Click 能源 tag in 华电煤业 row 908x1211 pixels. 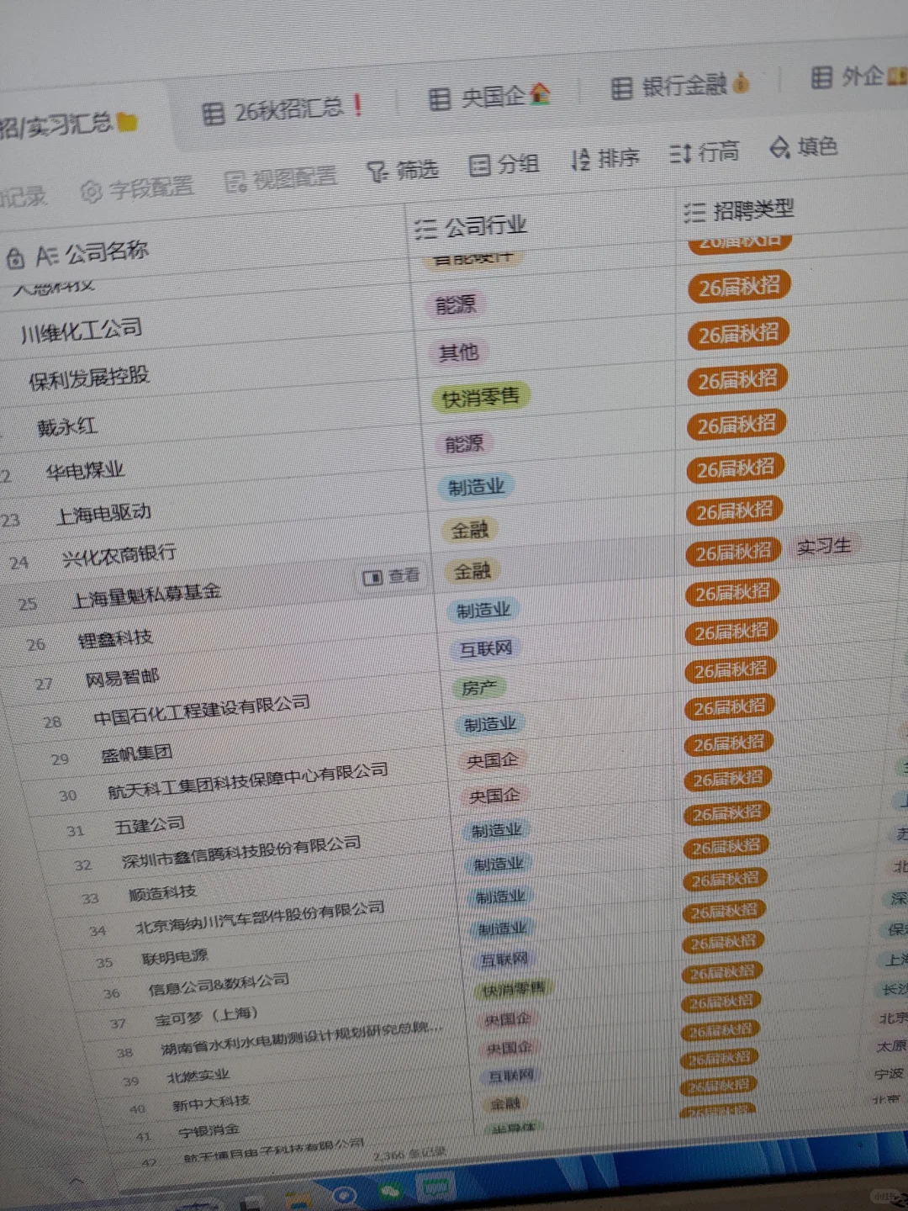pos(463,443)
